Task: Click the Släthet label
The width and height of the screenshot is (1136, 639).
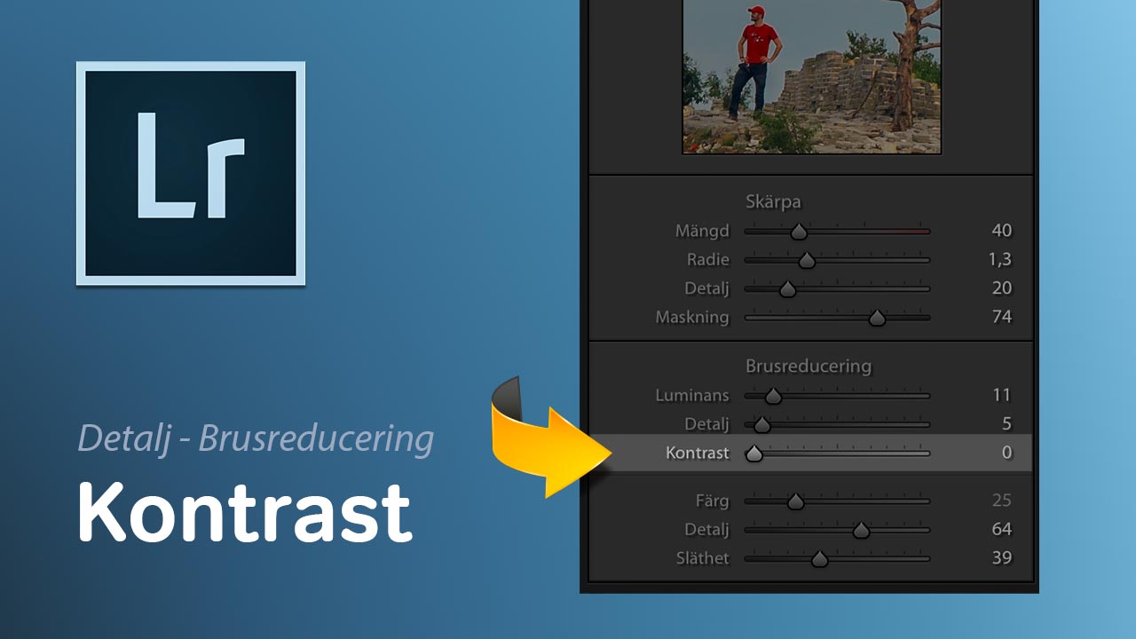Action: (x=702, y=558)
